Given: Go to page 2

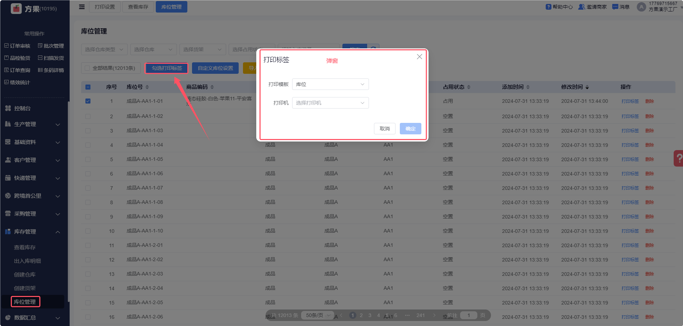Looking at the screenshot, I should (361, 315).
